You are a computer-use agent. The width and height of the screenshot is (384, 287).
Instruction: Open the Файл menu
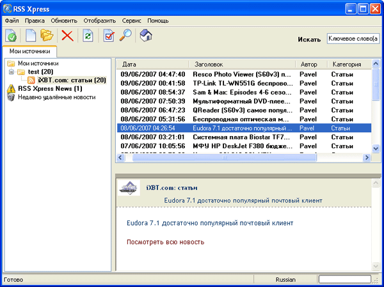click(12, 21)
